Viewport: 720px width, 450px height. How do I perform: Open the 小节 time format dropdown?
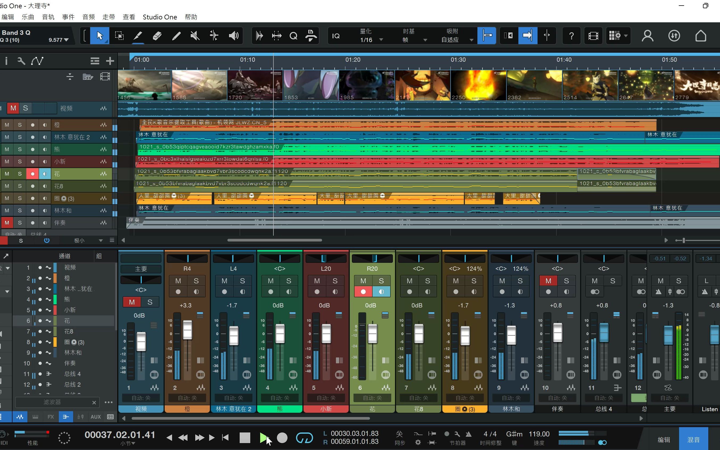128,443
